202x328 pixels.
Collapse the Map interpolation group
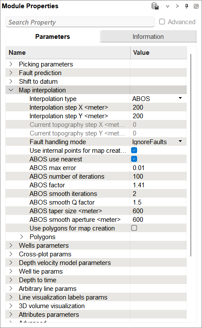coord(11,90)
